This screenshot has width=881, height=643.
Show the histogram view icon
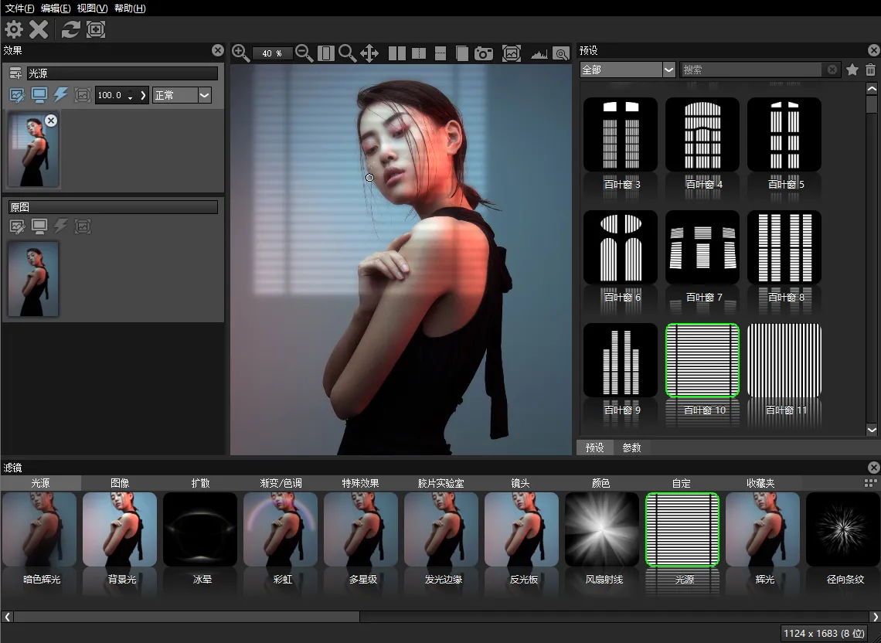click(x=539, y=53)
